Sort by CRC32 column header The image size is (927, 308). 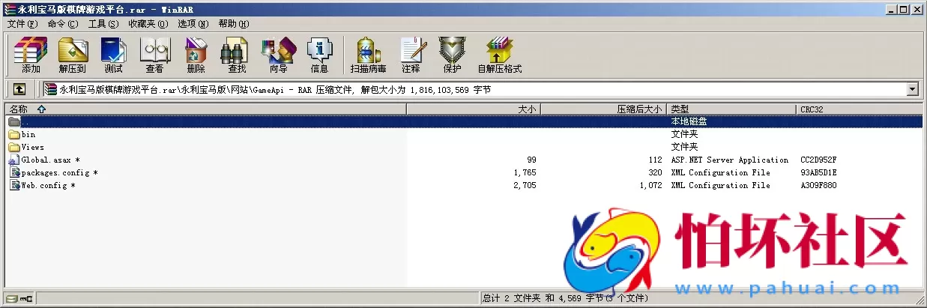click(x=860, y=109)
